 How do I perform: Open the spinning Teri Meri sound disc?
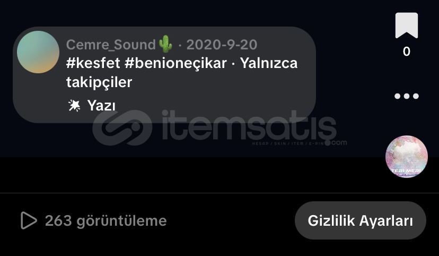(407, 157)
